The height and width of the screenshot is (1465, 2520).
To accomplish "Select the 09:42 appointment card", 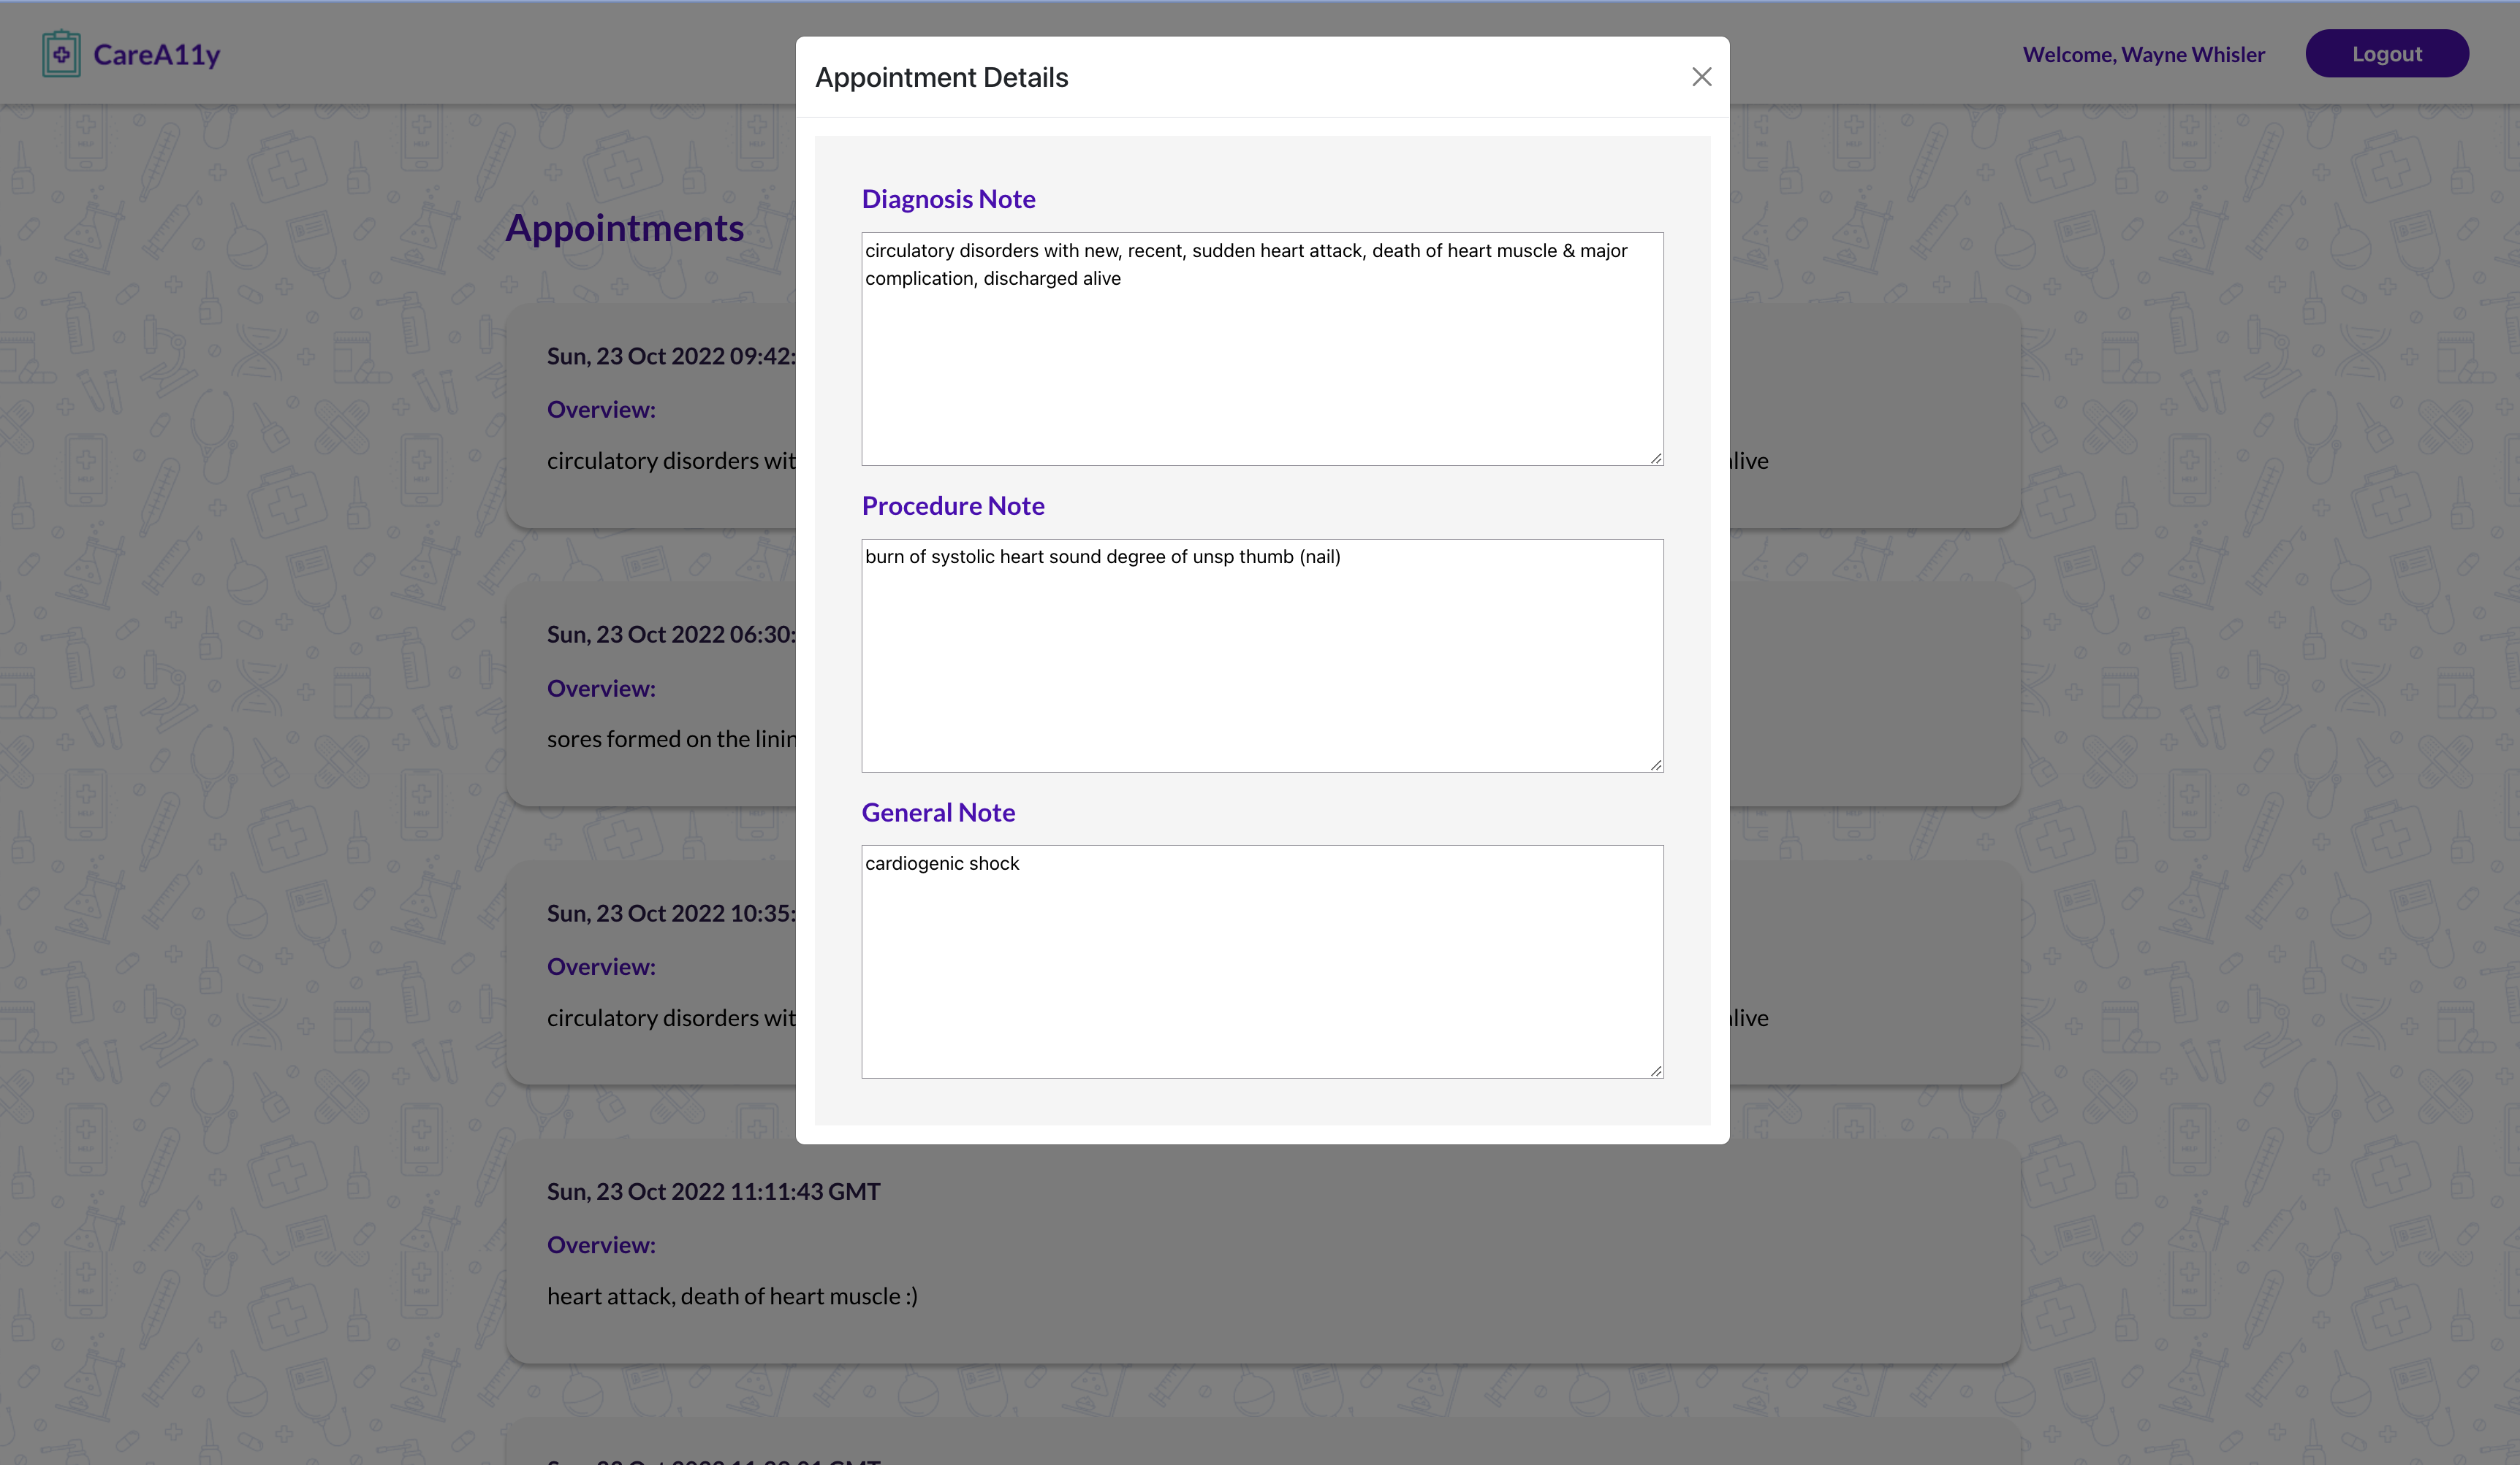I will (x=650, y=415).
